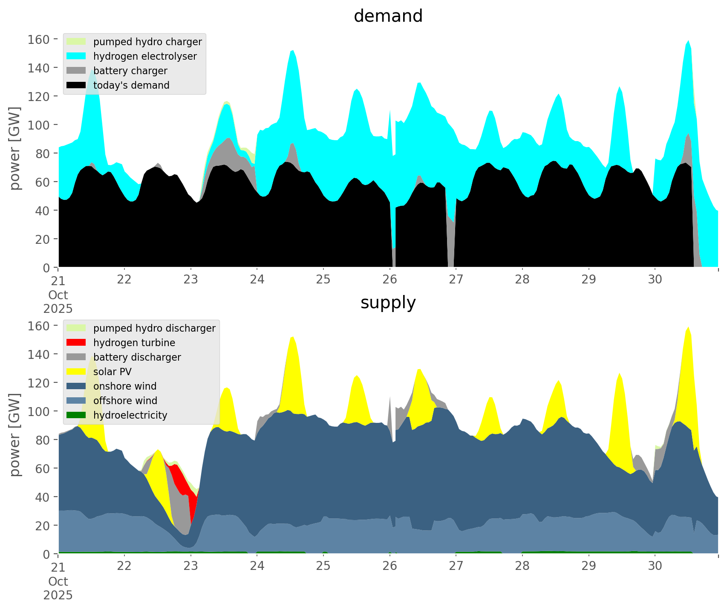Click the offshore wind legend swatch
Viewport: 727px width, 610px height.
tap(76, 401)
